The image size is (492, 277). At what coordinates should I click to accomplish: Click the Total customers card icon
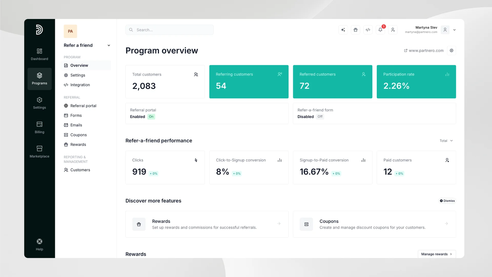pyautogui.click(x=196, y=74)
